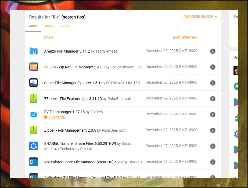248x188 pixels.
Task: Open SHAREit 6.53.28_HWI link
Action: pos(80,143)
